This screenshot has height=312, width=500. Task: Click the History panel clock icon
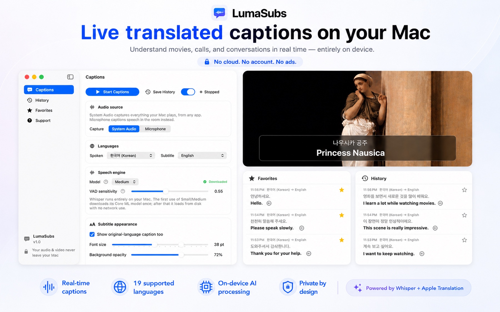[x=365, y=178]
